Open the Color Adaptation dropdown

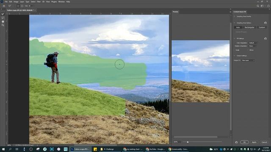[253, 43]
